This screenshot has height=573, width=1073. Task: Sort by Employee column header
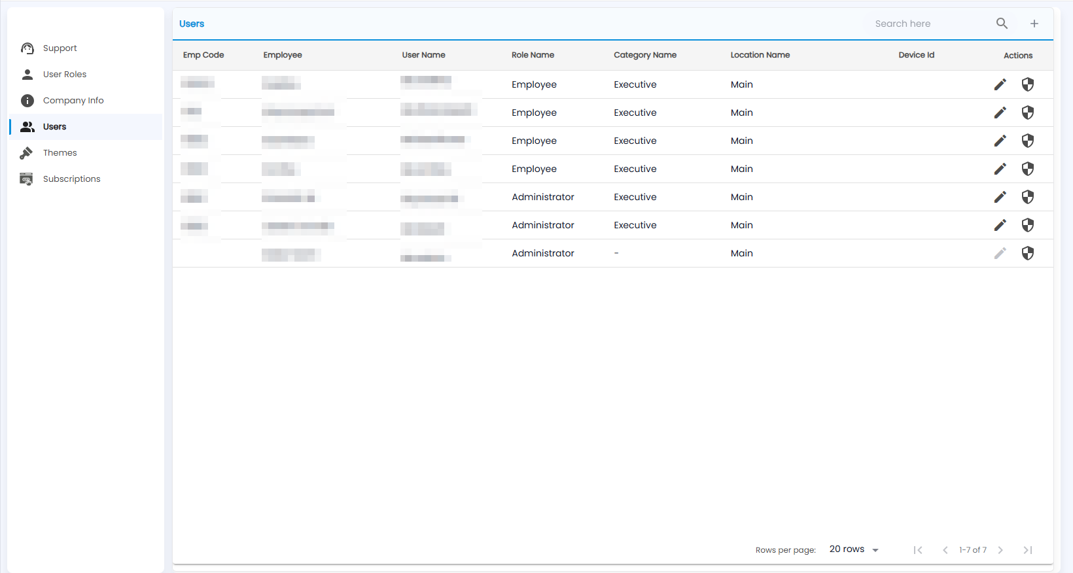point(283,55)
